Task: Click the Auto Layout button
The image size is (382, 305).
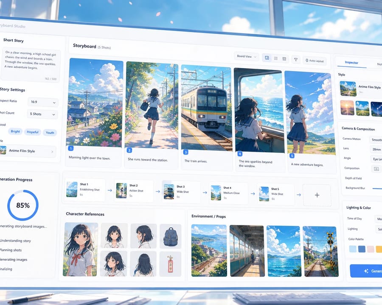Action: pyautogui.click(x=315, y=61)
